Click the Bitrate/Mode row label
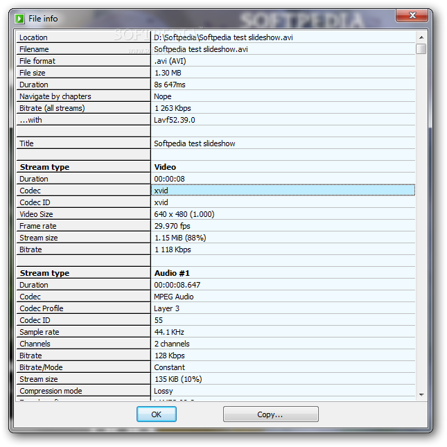The height and width of the screenshot is (447, 447). (x=41, y=367)
